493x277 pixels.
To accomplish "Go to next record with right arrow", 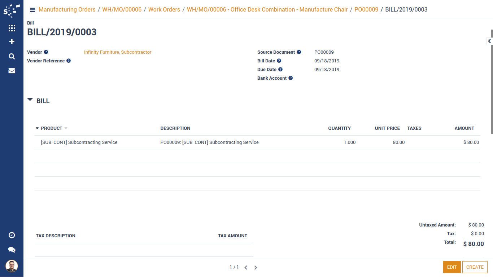I will [256, 268].
